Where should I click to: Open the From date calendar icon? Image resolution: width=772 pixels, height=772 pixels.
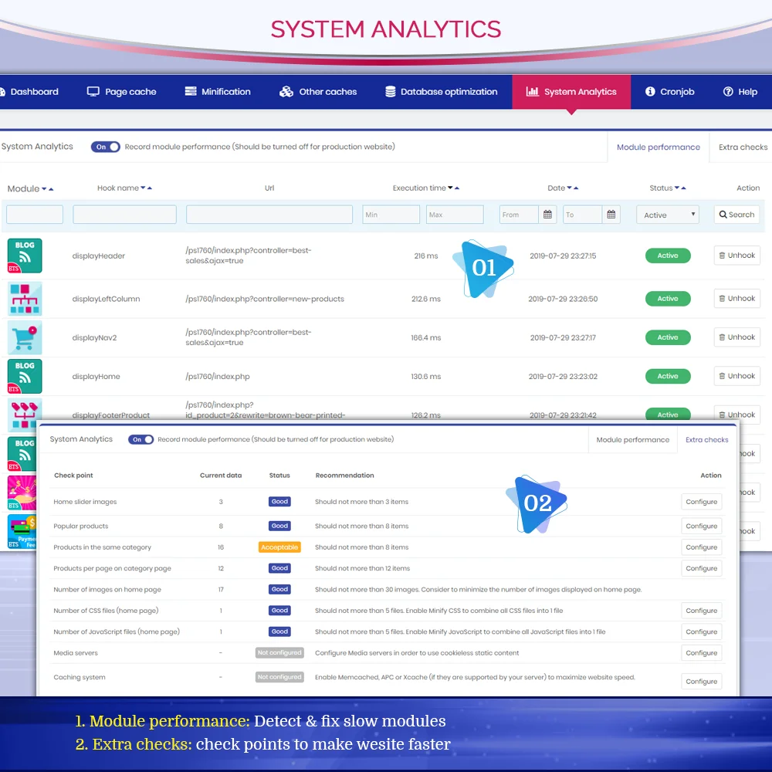(547, 215)
